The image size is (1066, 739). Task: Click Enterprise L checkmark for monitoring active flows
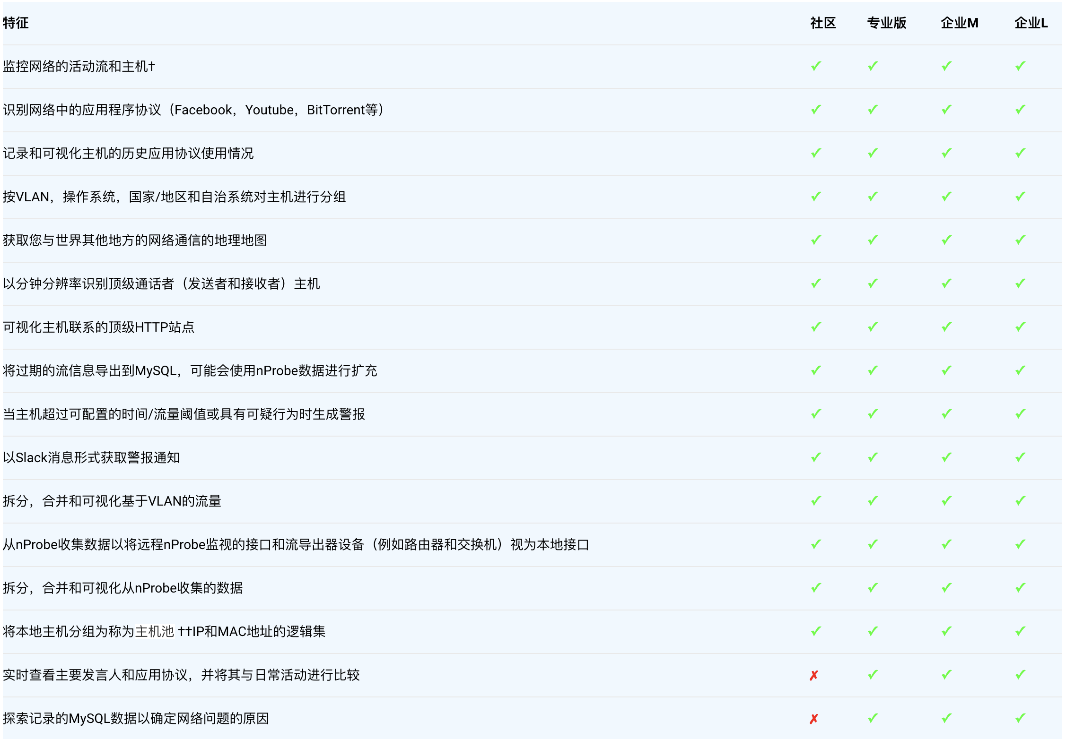click(1020, 66)
